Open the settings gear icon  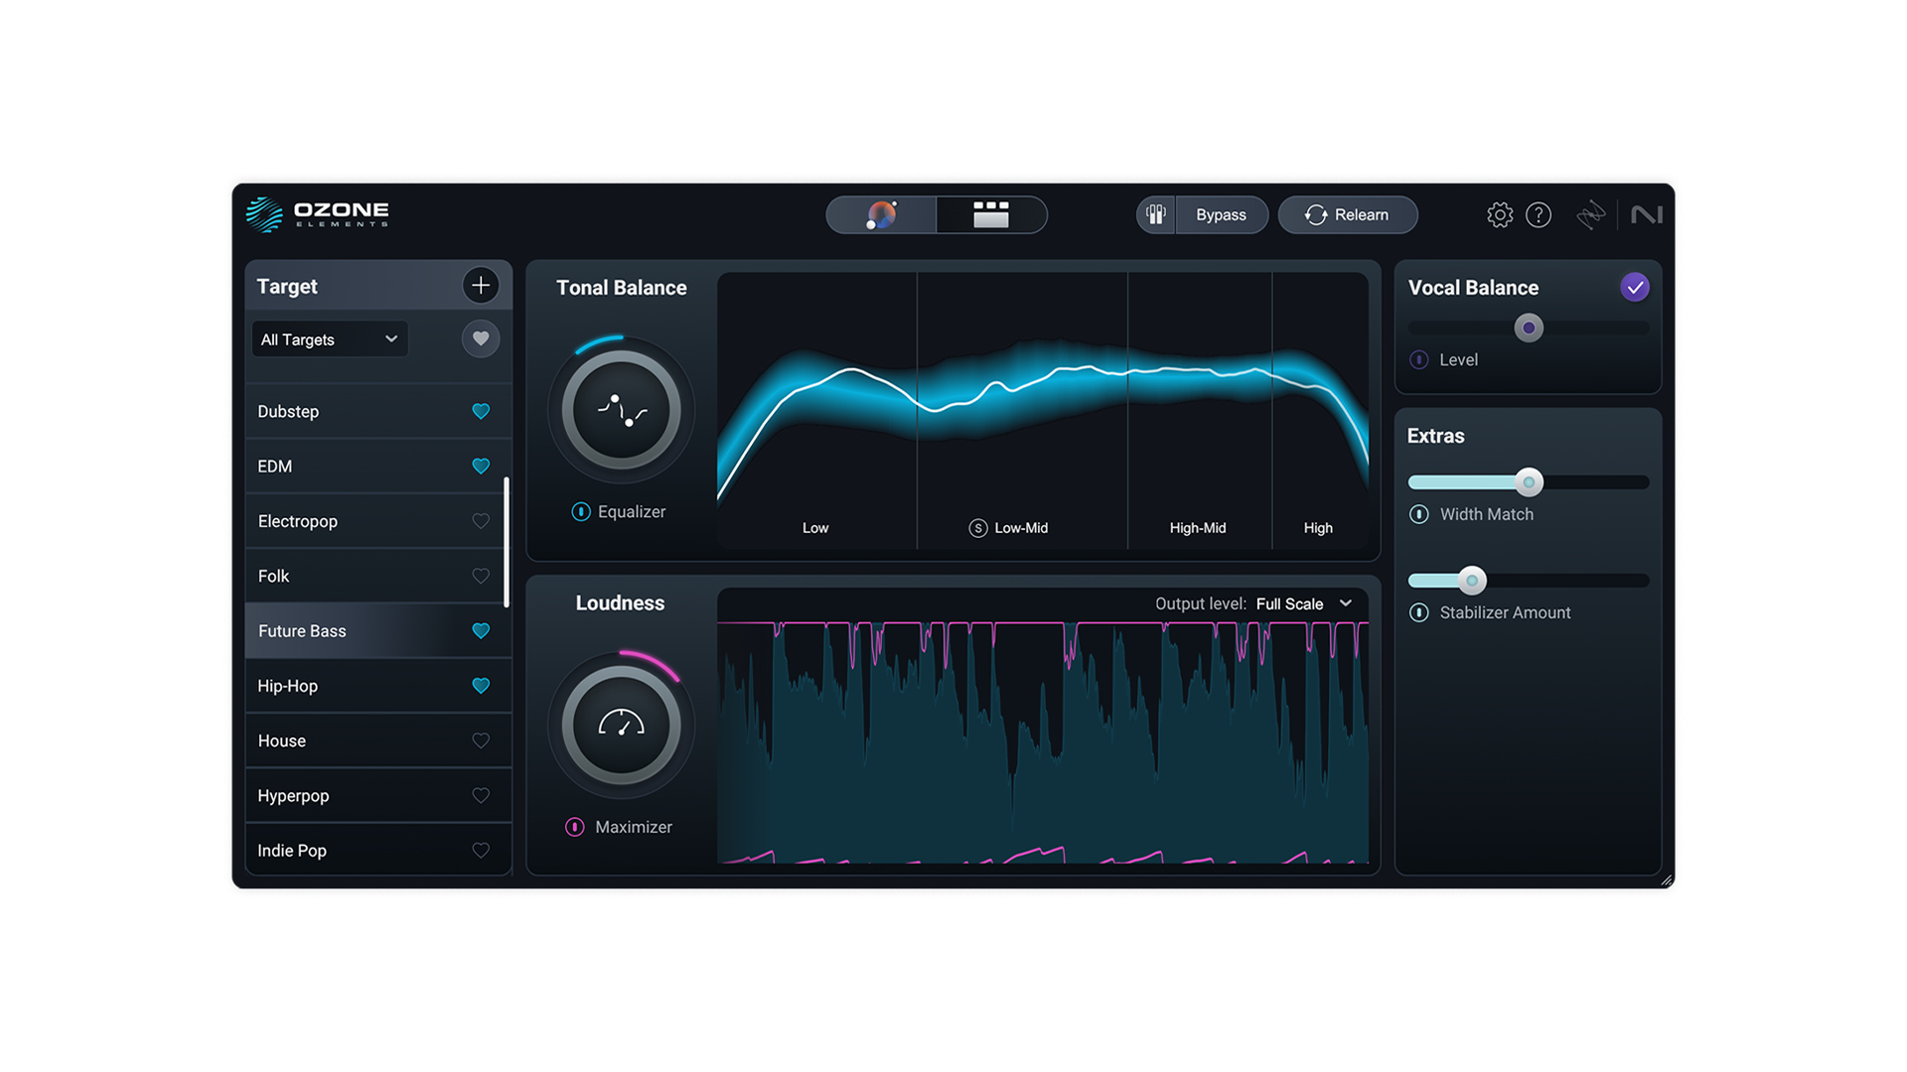[x=1500, y=214]
